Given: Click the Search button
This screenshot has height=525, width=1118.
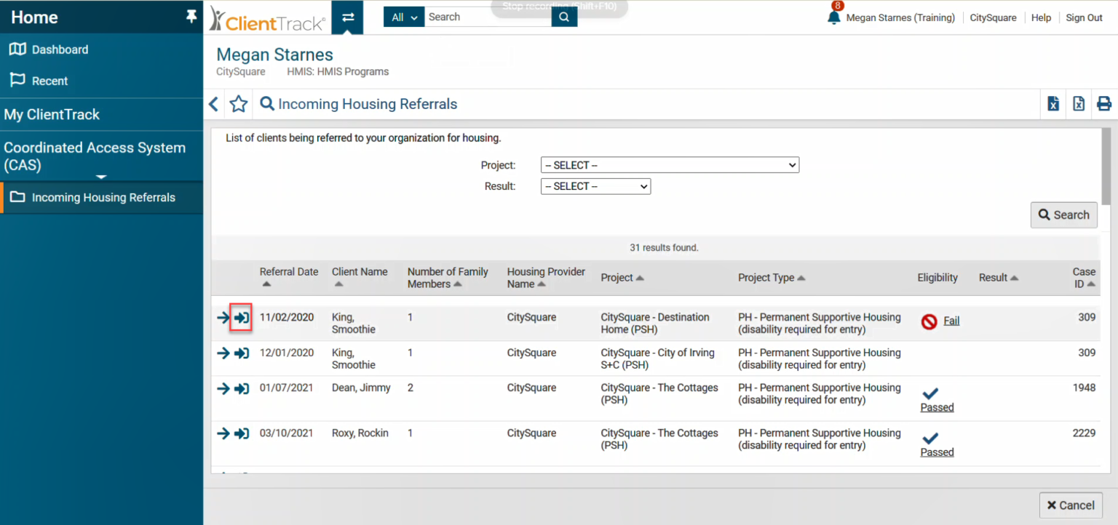Looking at the screenshot, I should [1063, 215].
